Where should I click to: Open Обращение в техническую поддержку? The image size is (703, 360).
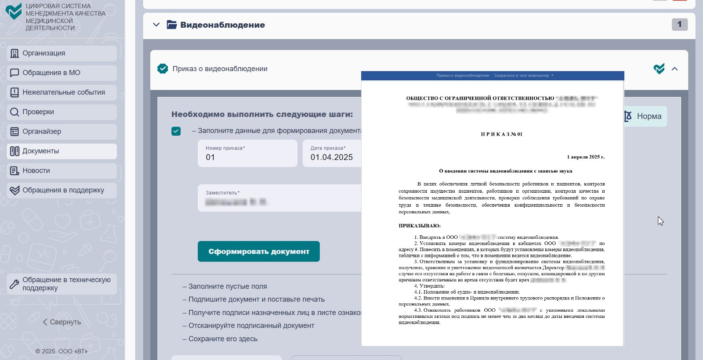62,284
